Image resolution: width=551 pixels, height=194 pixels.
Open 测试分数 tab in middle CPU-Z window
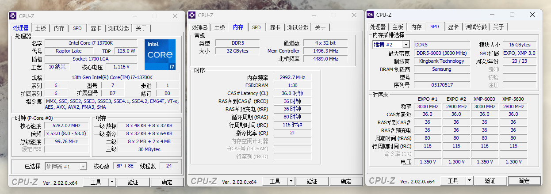(x=298, y=27)
